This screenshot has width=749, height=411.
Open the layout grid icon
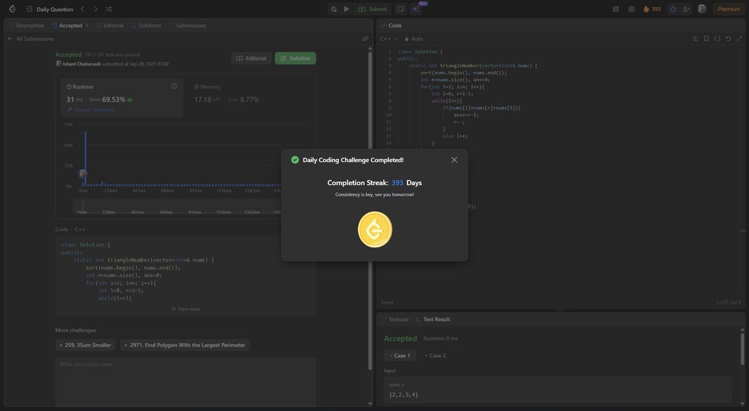pos(616,9)
